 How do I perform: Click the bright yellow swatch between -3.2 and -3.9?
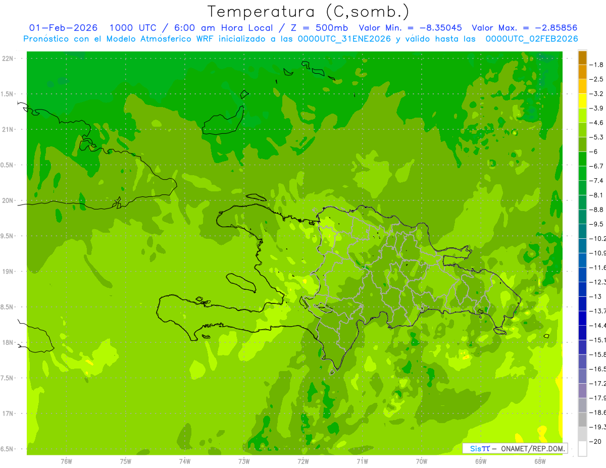pos(582,101)
